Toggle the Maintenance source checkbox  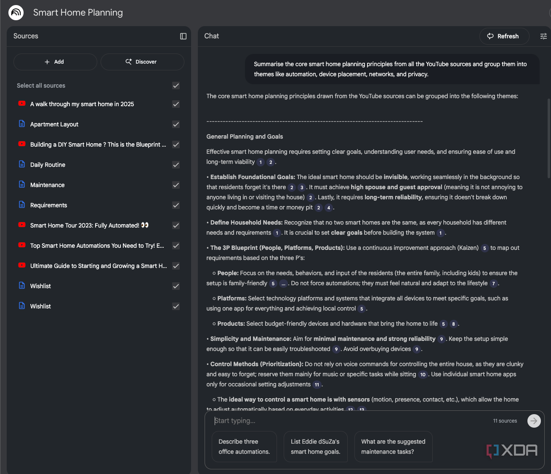pos(176,185)
